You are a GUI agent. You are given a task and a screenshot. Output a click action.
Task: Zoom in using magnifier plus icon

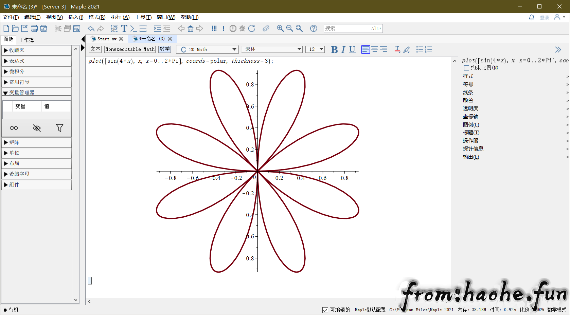tap(280, 28)
